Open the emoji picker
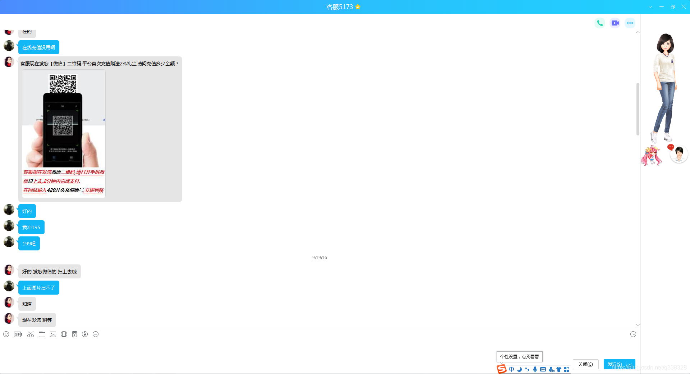 pos(6,334)
